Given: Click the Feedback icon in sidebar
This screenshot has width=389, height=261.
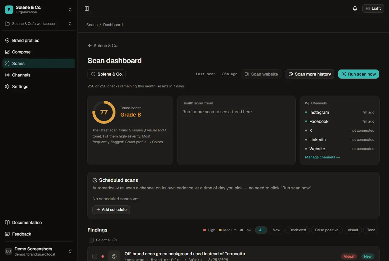Looking at the screenshot, I should coord(7,234).
